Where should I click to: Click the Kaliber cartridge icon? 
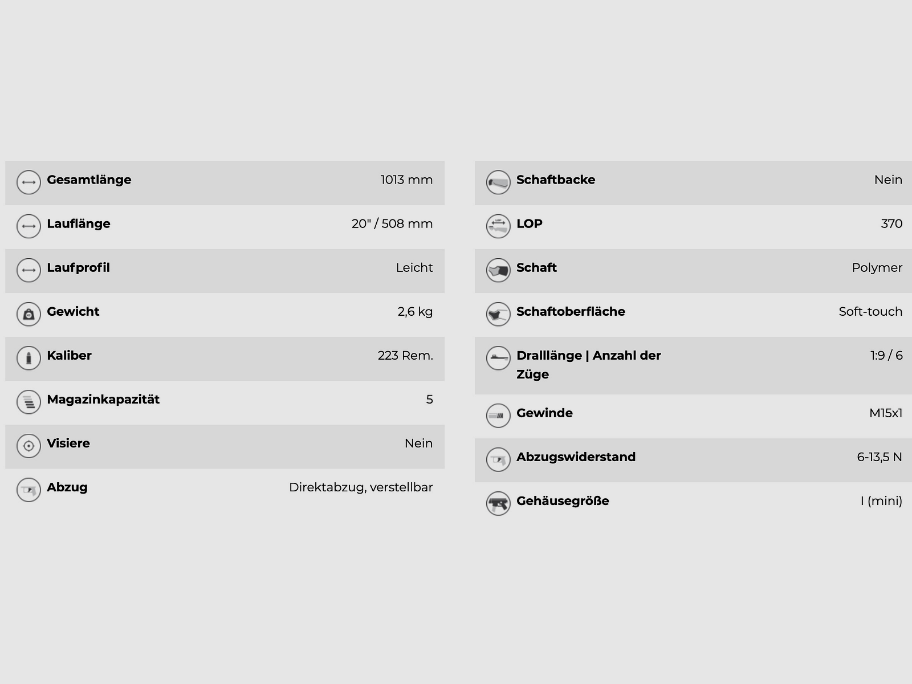(x=28, y=358)
